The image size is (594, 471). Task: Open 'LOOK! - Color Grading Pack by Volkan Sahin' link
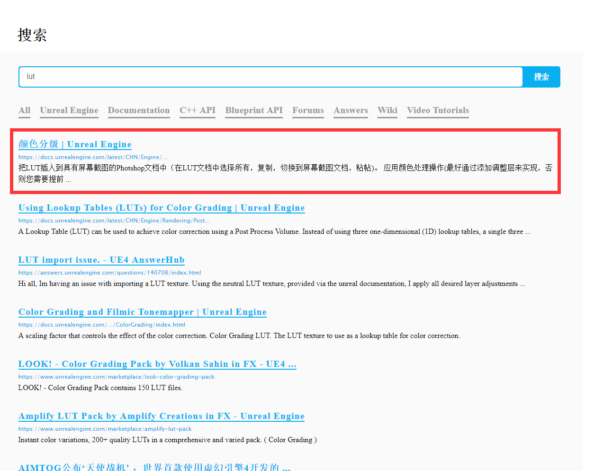[x=157, y=364]
